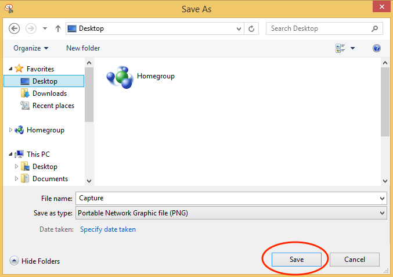Select Recent places in sidebar
This screenshot has width=393, height=277.
[x=53, y=106]
